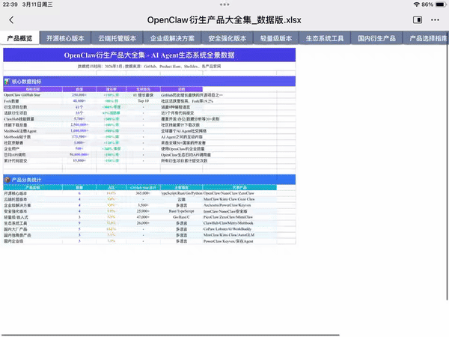Tap the horizontal scrollbar at the bottom

(170, 335)
